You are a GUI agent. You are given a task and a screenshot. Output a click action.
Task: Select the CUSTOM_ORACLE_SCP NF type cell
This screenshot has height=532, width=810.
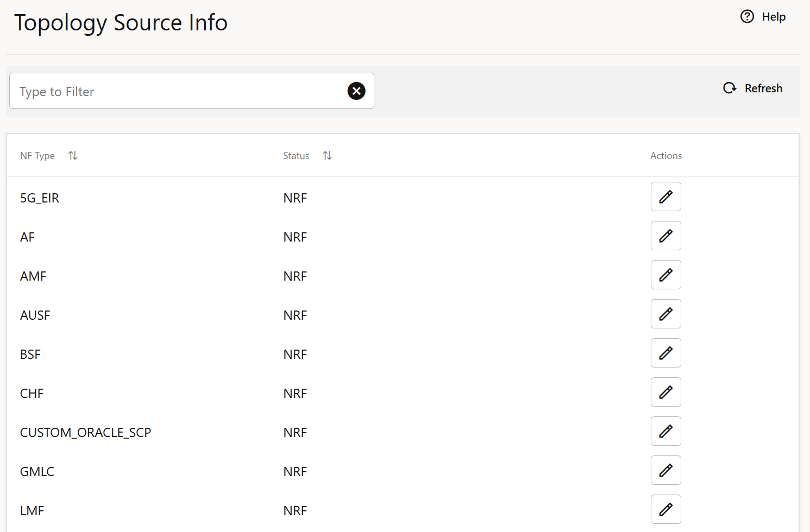(85, 433)
